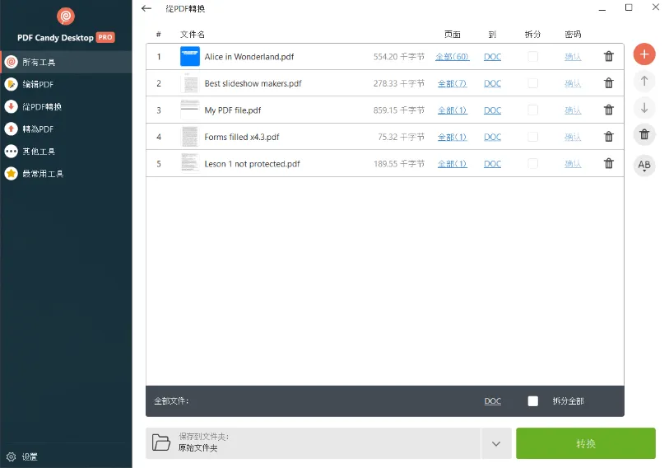
Task: Select file name Alice in Wonderland.pdf
Action: coord(249,57)
